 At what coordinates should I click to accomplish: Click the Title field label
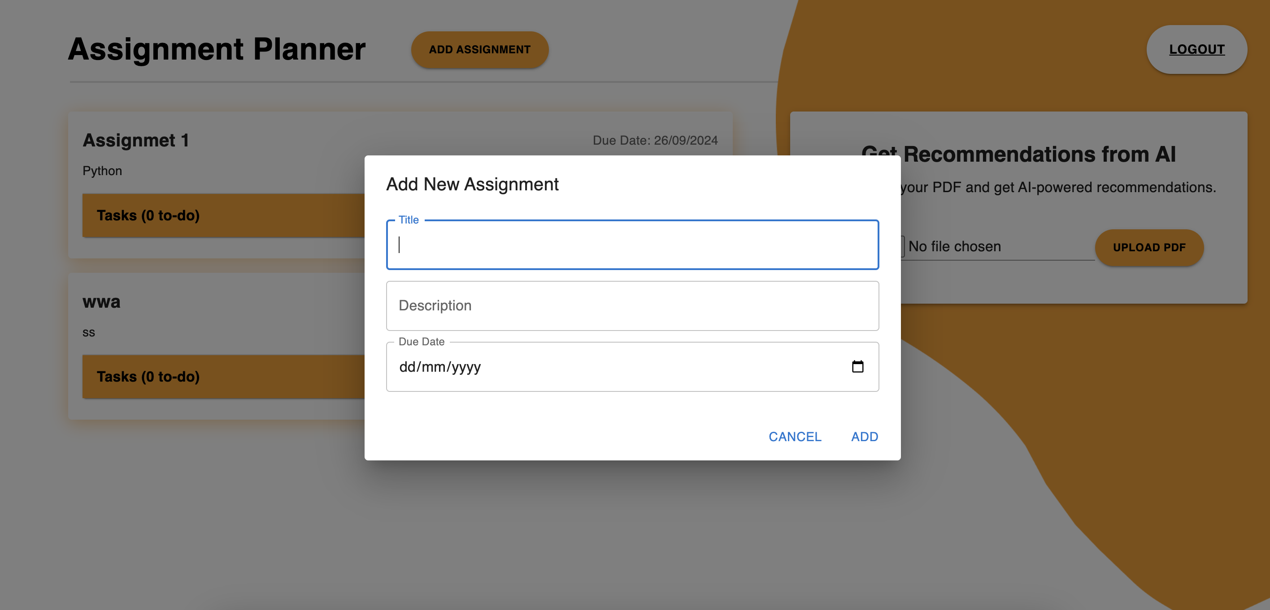coord(408,220)
